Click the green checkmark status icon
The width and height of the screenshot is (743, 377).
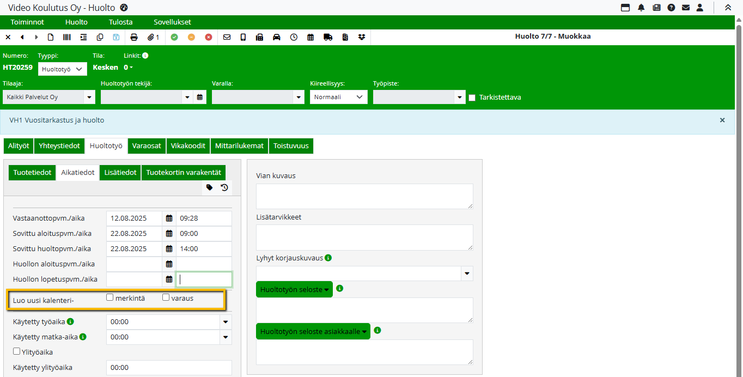[174, 37]
